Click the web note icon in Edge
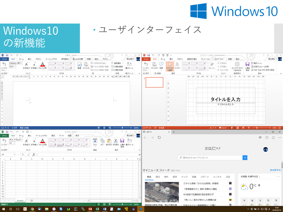This screenshot has width=283, height=212. tap(267, 138)
